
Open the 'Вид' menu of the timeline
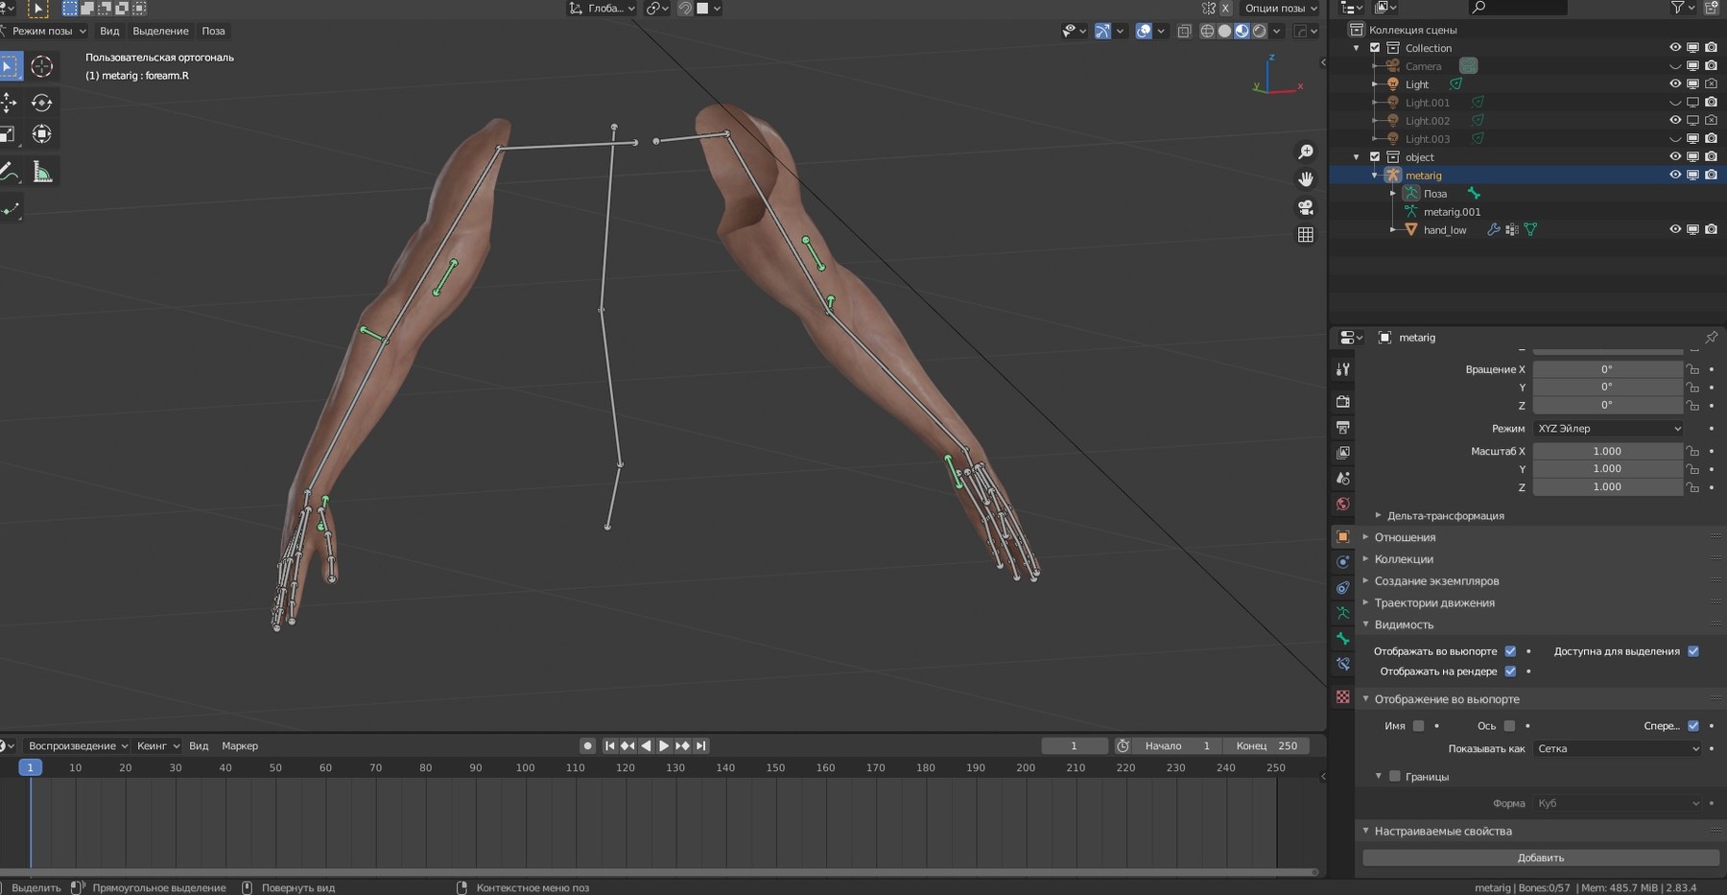pos(199,745)
